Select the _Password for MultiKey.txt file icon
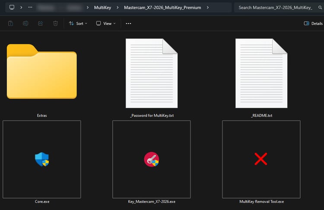 point(152,73)
